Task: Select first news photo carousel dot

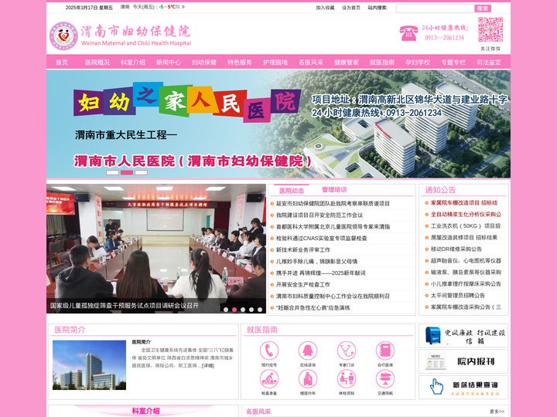Action: (226, 310)
